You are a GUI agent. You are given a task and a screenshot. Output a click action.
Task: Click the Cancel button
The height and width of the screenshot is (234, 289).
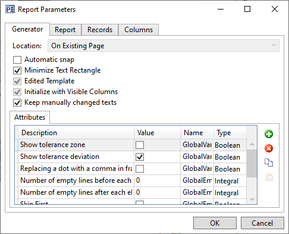click(262, 223)
